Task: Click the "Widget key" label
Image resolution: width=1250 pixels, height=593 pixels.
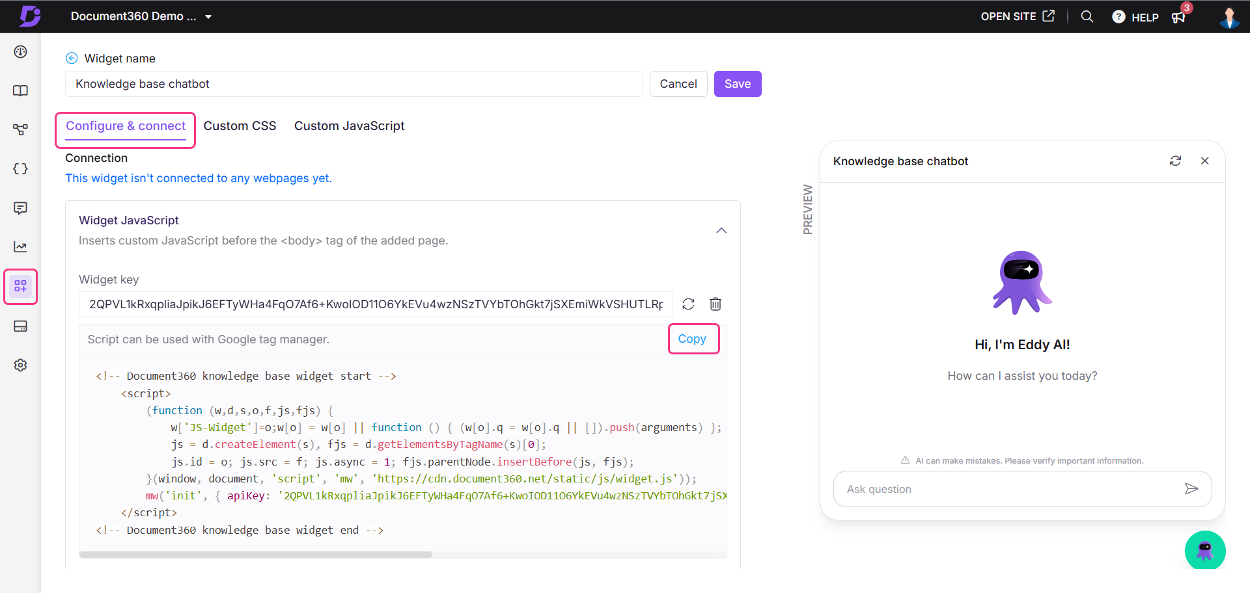Action: pos(109,280)
